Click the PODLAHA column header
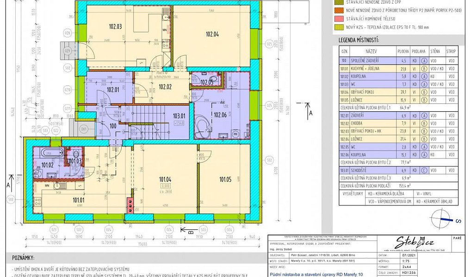This screenshot has height=277, width=471. click(x=419, y=51)
